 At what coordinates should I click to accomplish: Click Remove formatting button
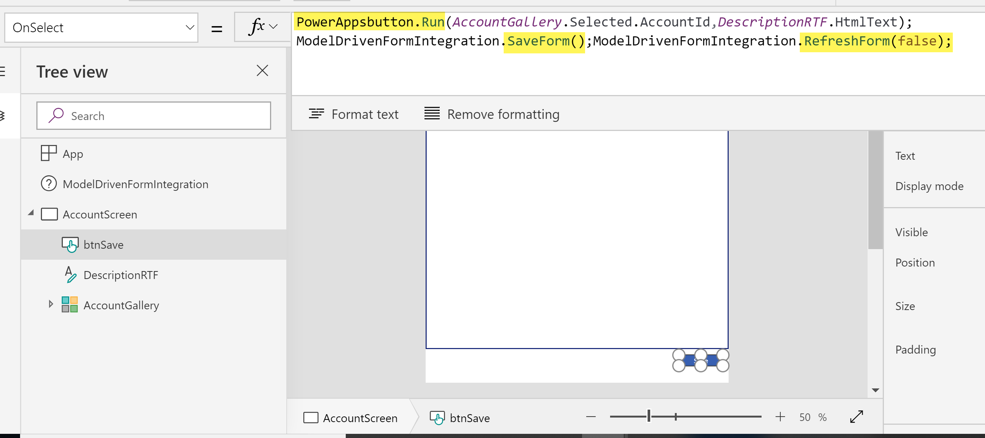492,114
